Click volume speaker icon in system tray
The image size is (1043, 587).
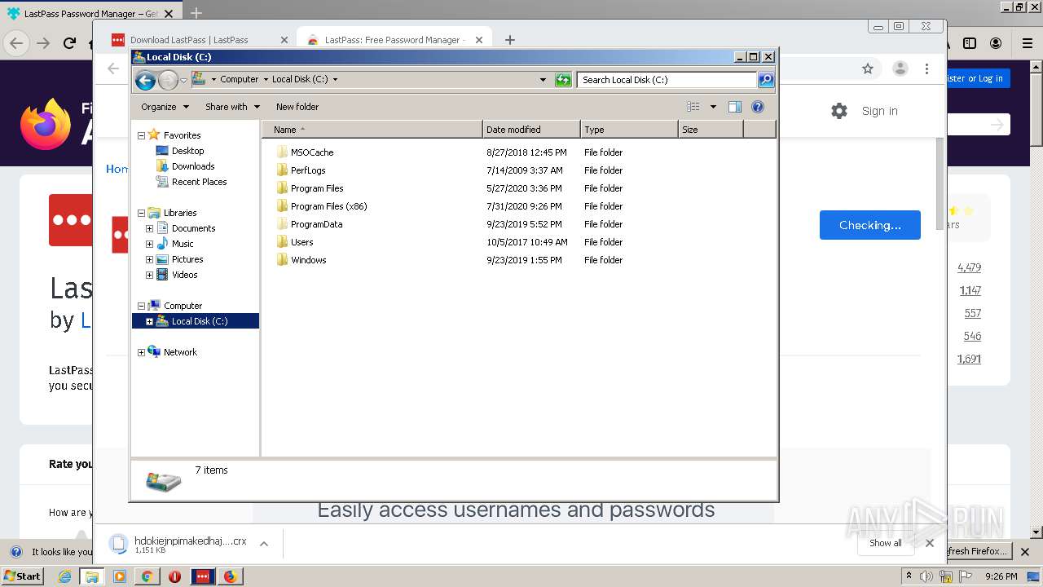[926, 576]
